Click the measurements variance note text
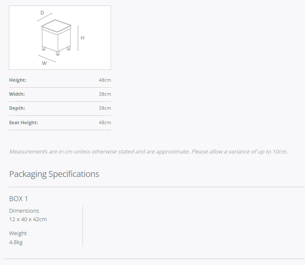The width and height of the screenshot is (305, 265). point(148,151)
